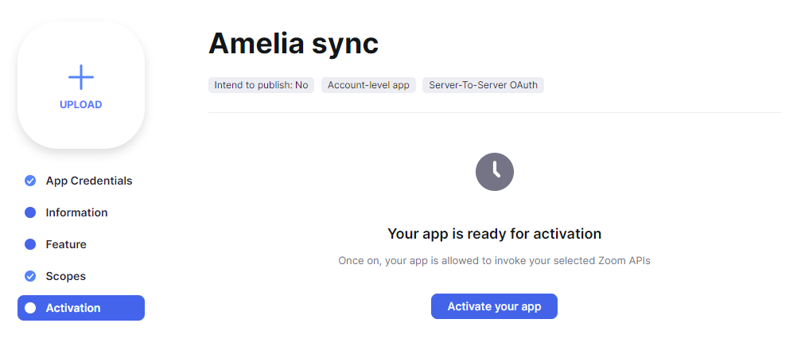Viewport: 801px width, 362px height.
Task: Click the UPLOAD label text
Action: coord(81,104)
